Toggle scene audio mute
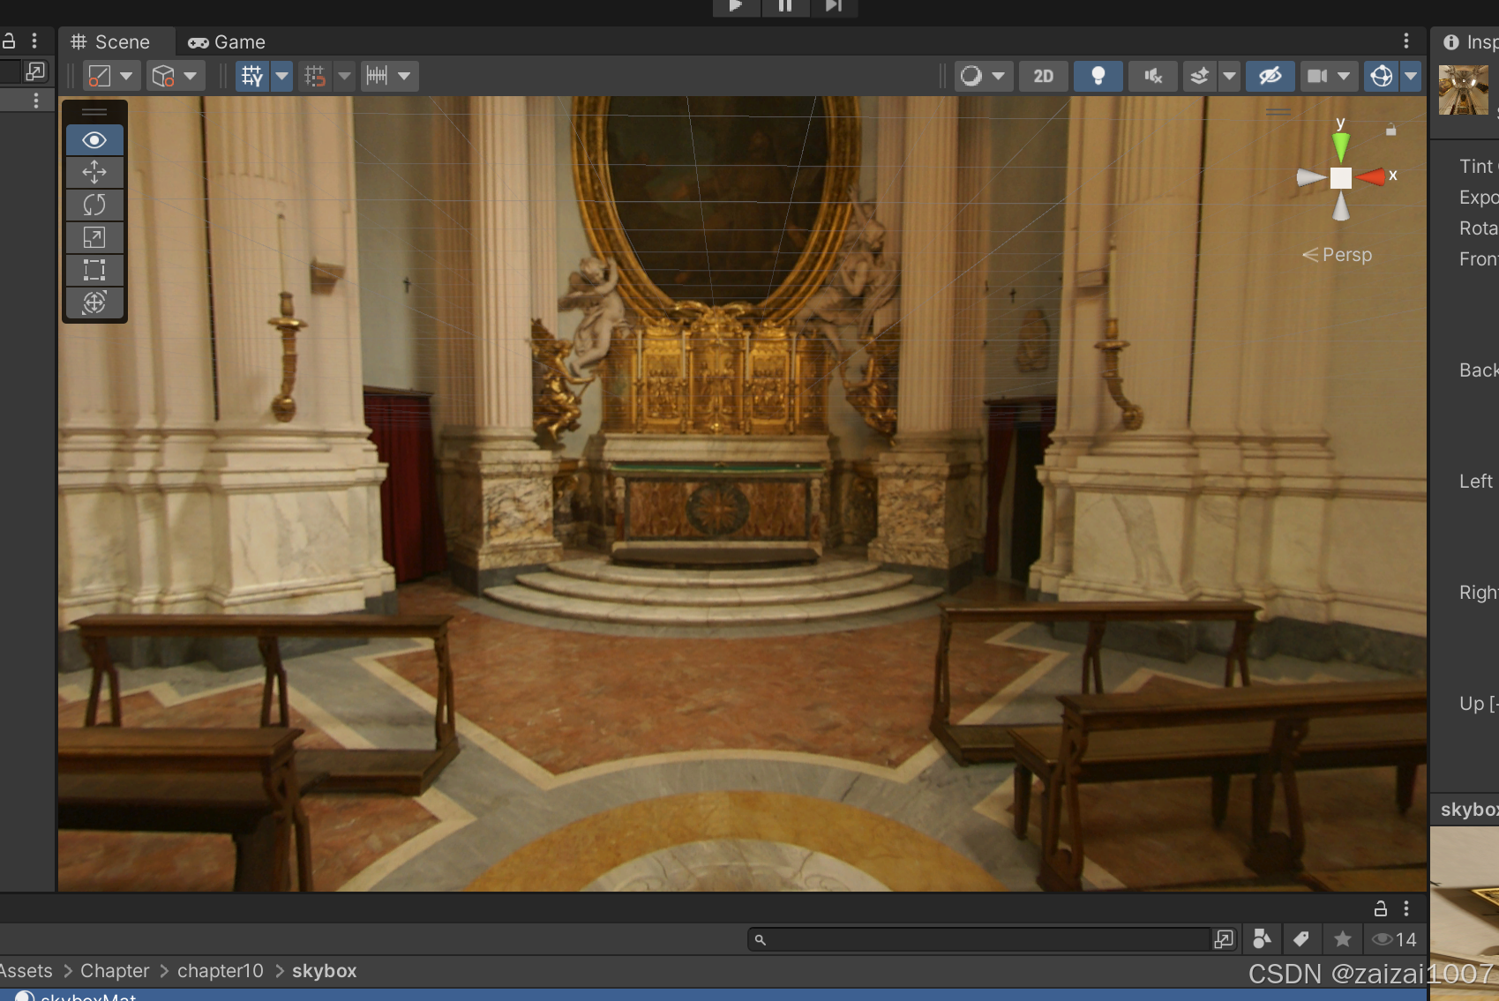1499x1001 pixels. (1153, 76)
